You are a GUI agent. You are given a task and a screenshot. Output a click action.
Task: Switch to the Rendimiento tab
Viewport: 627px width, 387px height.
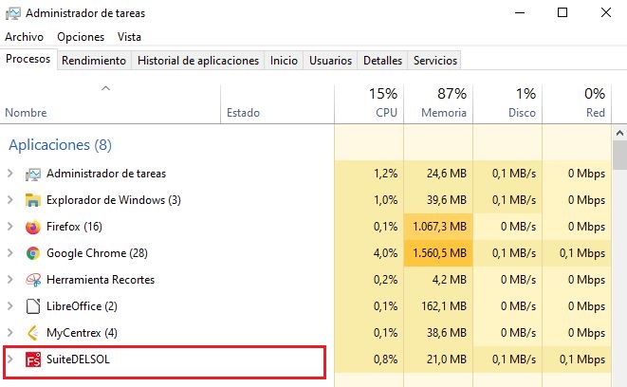[94, 61]
